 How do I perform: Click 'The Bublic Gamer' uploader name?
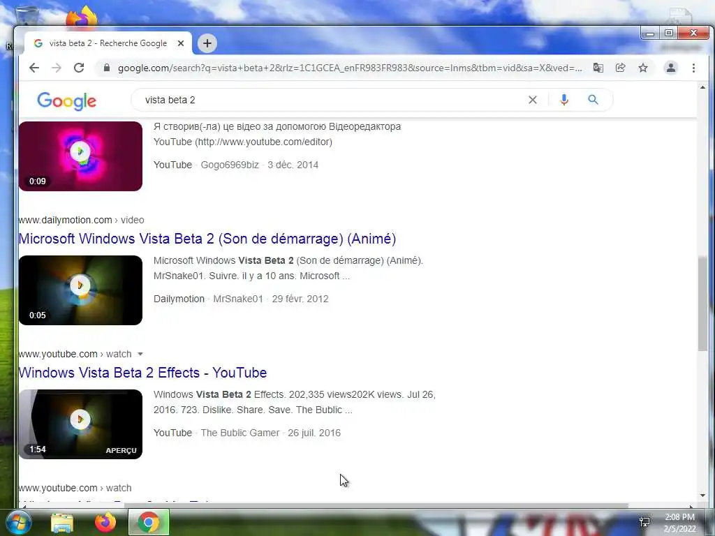pyautogui.click(x=240, y=433)
